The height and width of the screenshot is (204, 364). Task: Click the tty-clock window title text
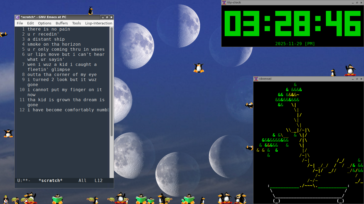pos(234,3)
